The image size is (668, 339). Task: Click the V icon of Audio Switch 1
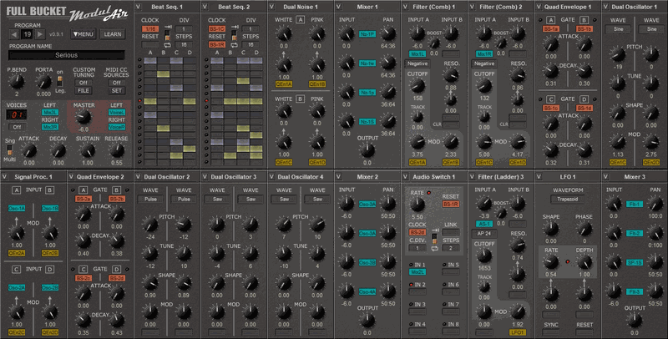(407, 177)
